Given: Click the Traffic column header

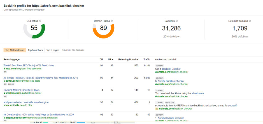Looking at the screenshot, I should tap(147, 59).
